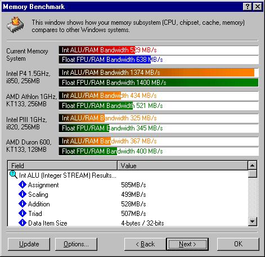This screenshot has width=265, height=257.
Task: Click the results list scroll up arrow
Action: click(253, 165)
